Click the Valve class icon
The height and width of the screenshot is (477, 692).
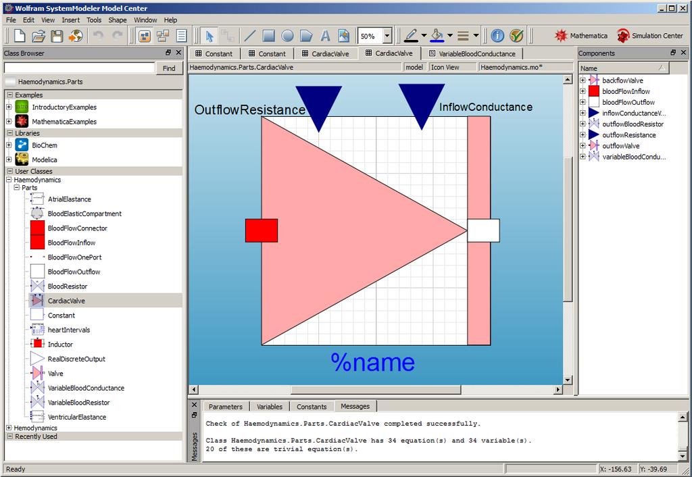pyautogui.click(x=38, y=374)
